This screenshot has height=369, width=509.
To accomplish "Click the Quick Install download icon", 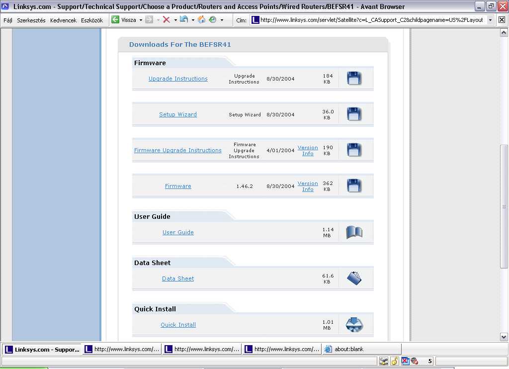I will [354, 325].
